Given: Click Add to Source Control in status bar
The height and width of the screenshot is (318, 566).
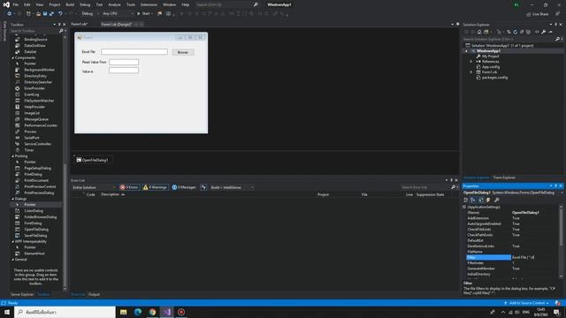Looking at the screenshot, I should [x=527, y=303].
